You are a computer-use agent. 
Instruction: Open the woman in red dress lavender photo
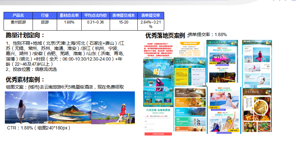pyautogui.click(x=113, y=108)
